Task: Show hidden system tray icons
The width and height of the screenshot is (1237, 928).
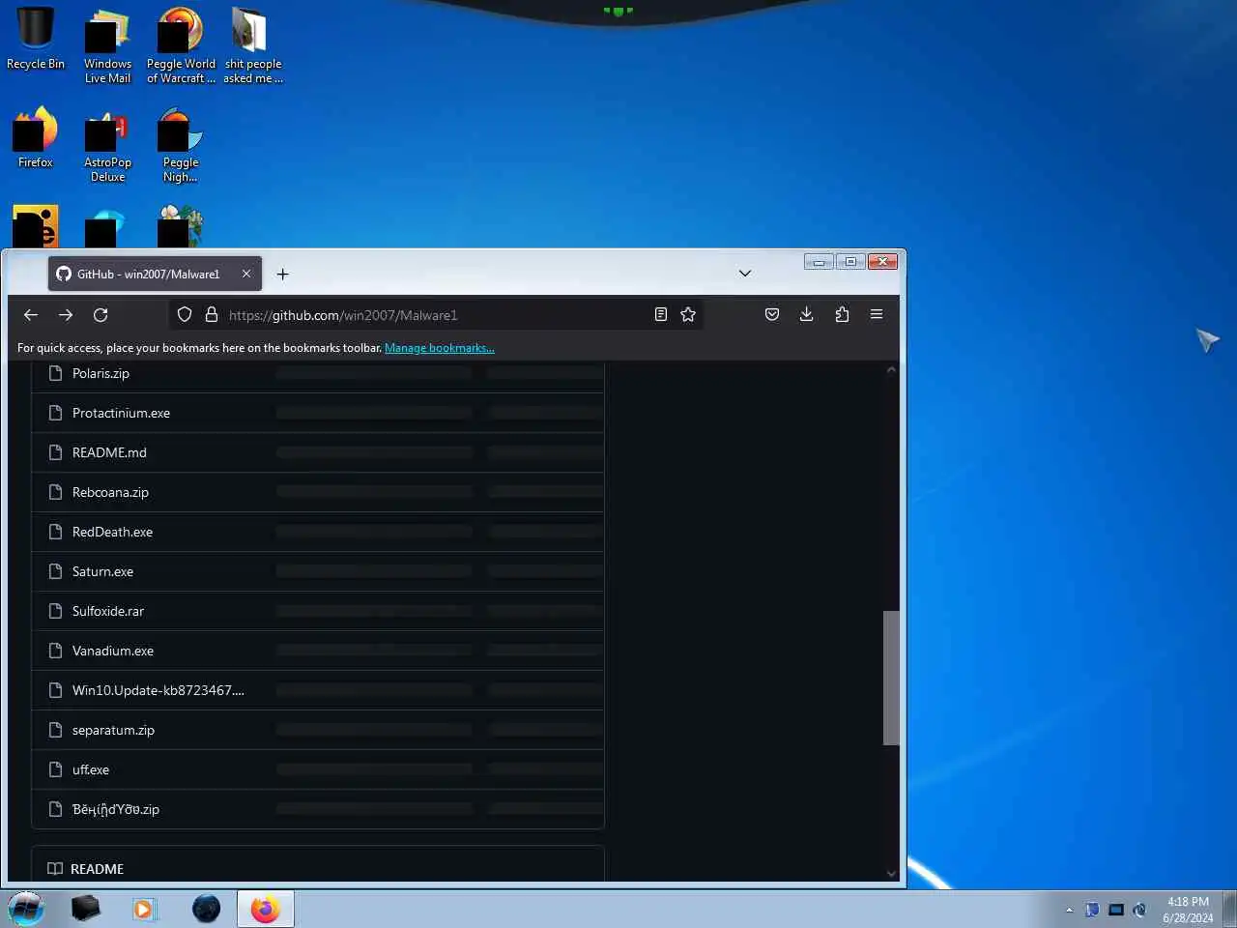Action: pos(1069,910)
